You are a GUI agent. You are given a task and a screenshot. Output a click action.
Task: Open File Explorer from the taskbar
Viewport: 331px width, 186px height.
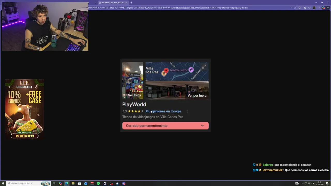point(73,183)
